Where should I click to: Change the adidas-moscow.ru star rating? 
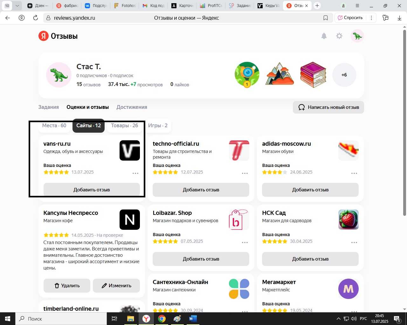click(x=275, y=172)
